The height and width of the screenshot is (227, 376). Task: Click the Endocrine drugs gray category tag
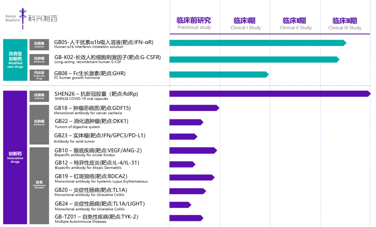tap(39, 75)
